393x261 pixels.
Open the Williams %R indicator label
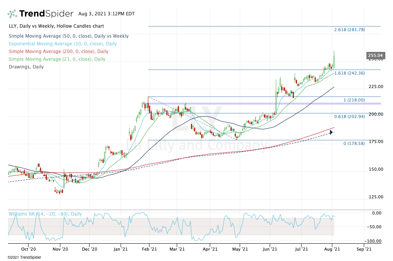point(45,214)
